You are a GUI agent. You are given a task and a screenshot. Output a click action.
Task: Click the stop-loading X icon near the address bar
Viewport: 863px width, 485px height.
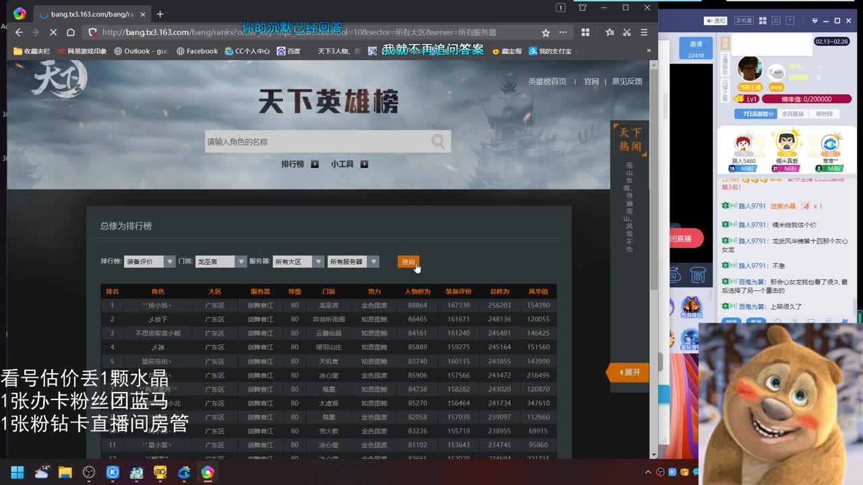click(x=53, y=32)
